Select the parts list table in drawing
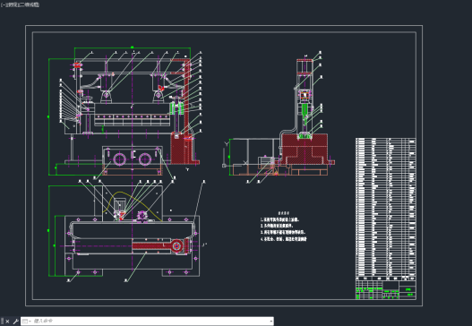 (x=386, y=210)
